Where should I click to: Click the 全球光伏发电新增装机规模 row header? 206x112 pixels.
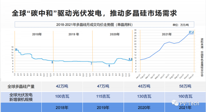point(22,97)
